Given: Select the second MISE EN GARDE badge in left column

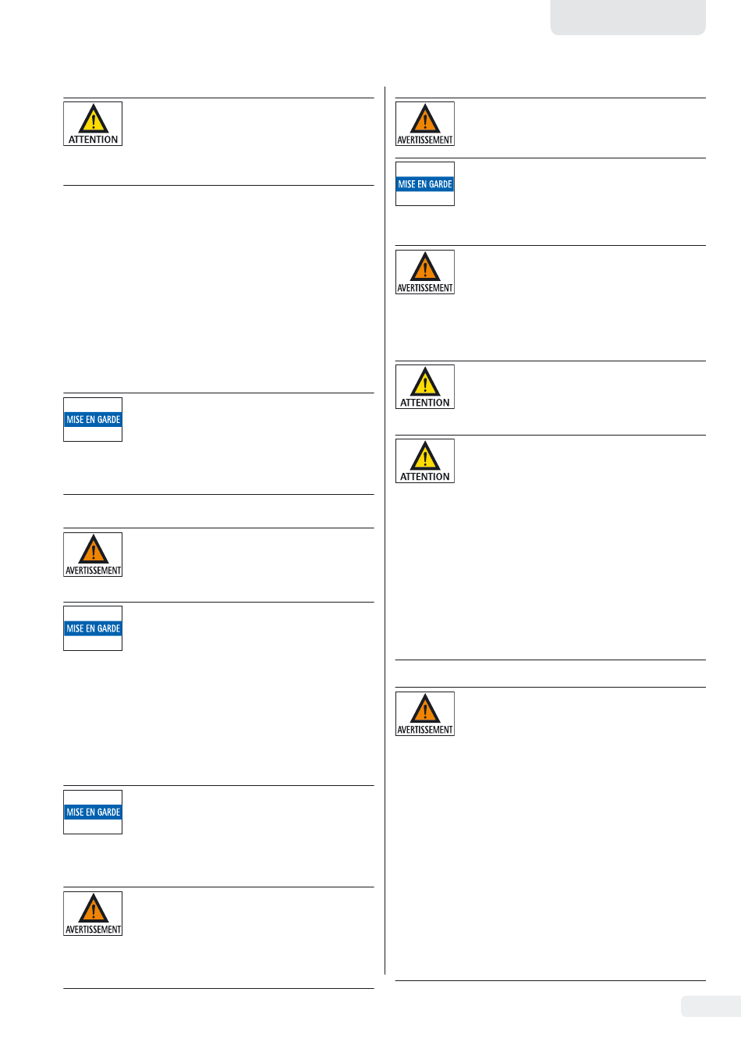Looking at the screenshot, I should (x=93, y=628).
